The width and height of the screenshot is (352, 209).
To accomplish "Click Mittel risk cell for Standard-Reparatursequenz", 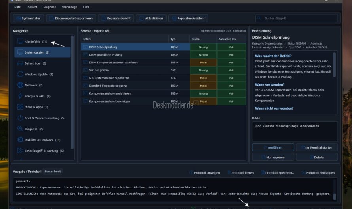I will click(203, 86).
